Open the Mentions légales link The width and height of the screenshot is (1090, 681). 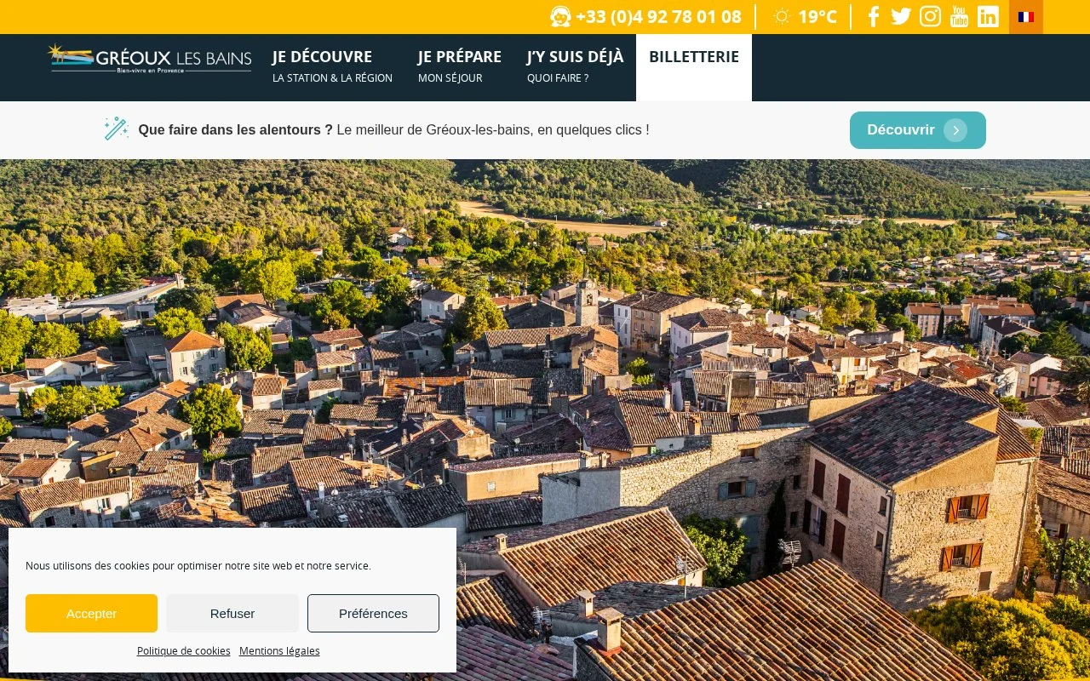pos(279,650)
